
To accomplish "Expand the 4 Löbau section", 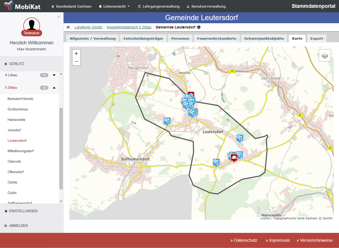I will coord(54,75).
